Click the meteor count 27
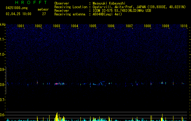The height and width of the screenshot is (121, 191). click(44, 14)
